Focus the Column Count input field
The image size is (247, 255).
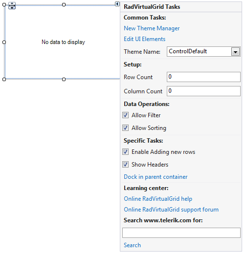203,91
